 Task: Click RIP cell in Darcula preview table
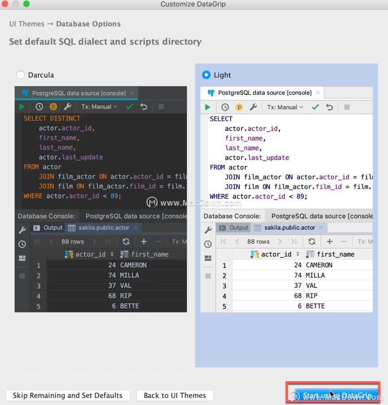tap(152, 296)
